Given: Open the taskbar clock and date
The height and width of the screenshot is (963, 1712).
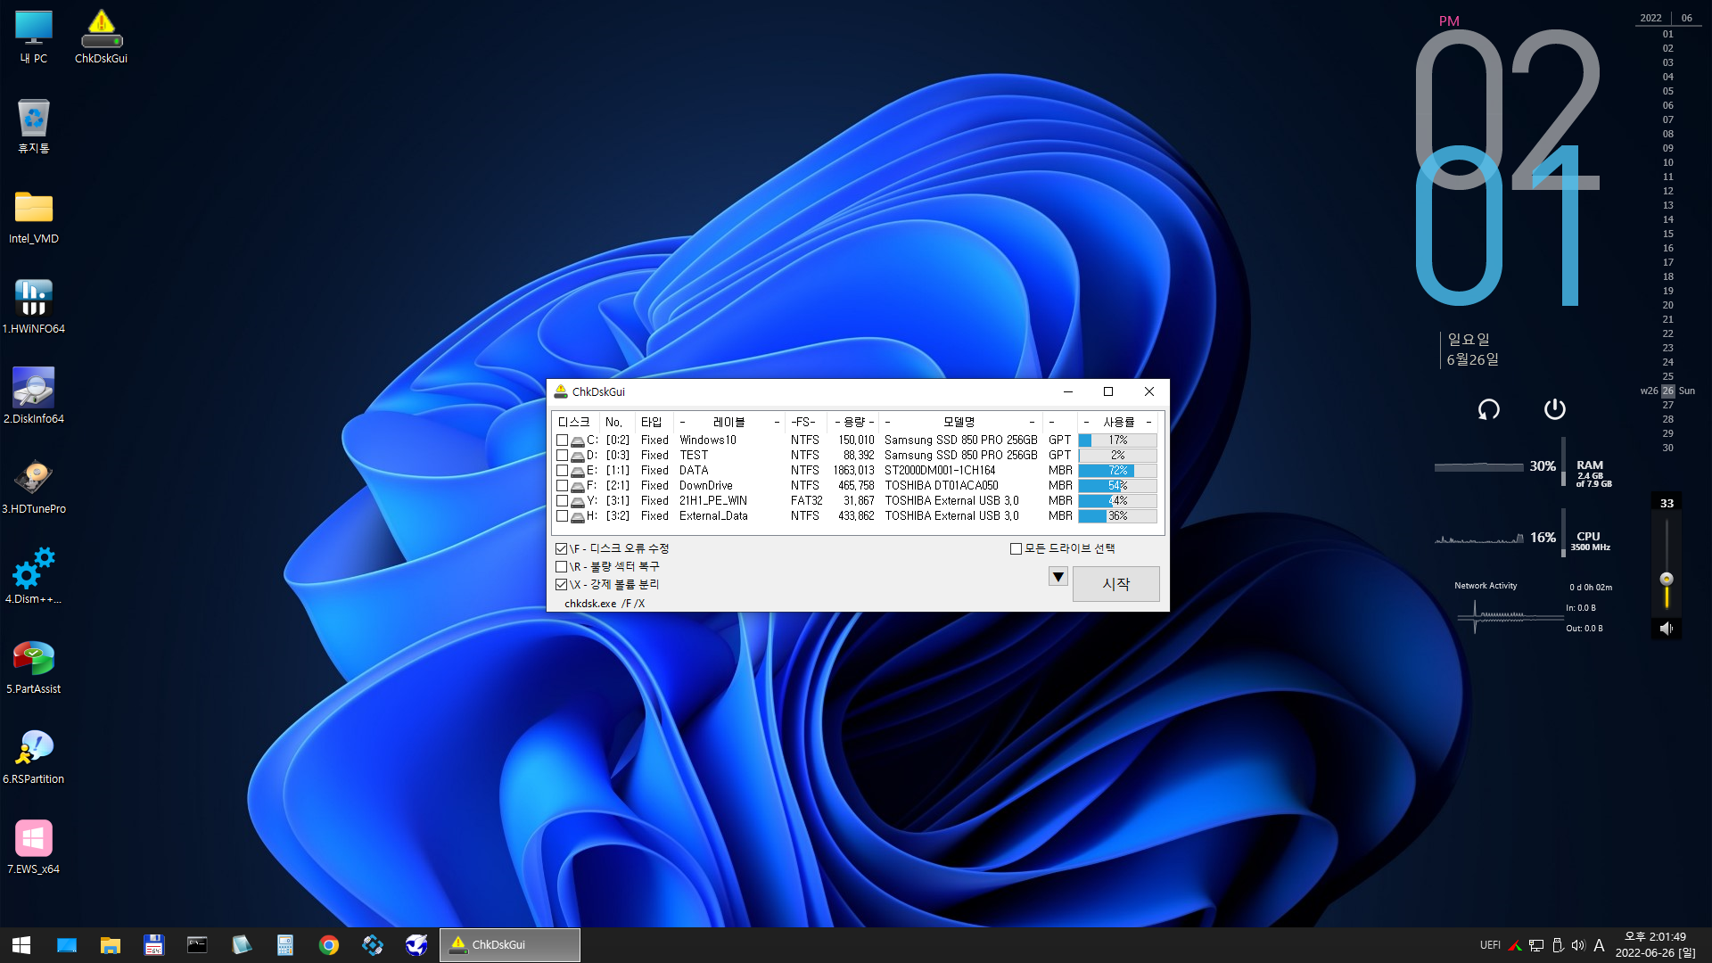Looking at the screenshot, I should (x=1655, y=945).
